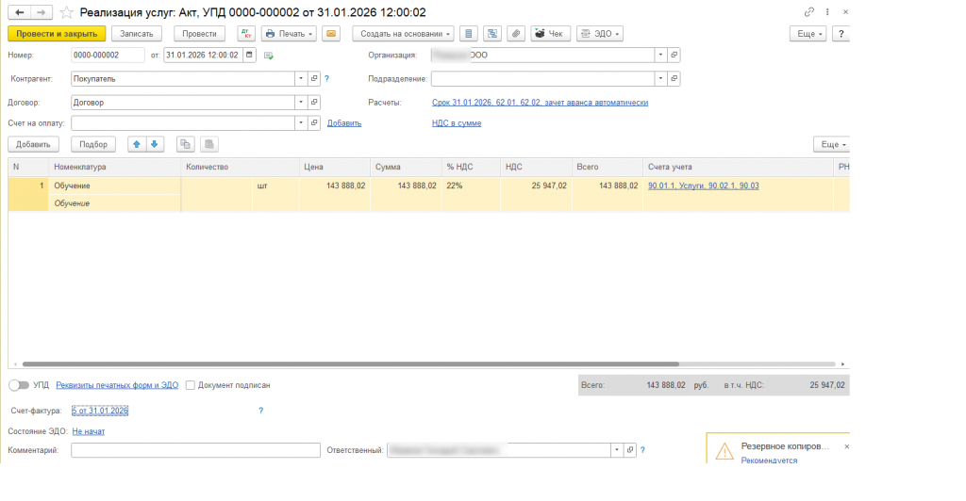This screenshot has height=501, width=966.
Task: Open Реквизиты печатных форм и ЭДО link
Action: 117,385
